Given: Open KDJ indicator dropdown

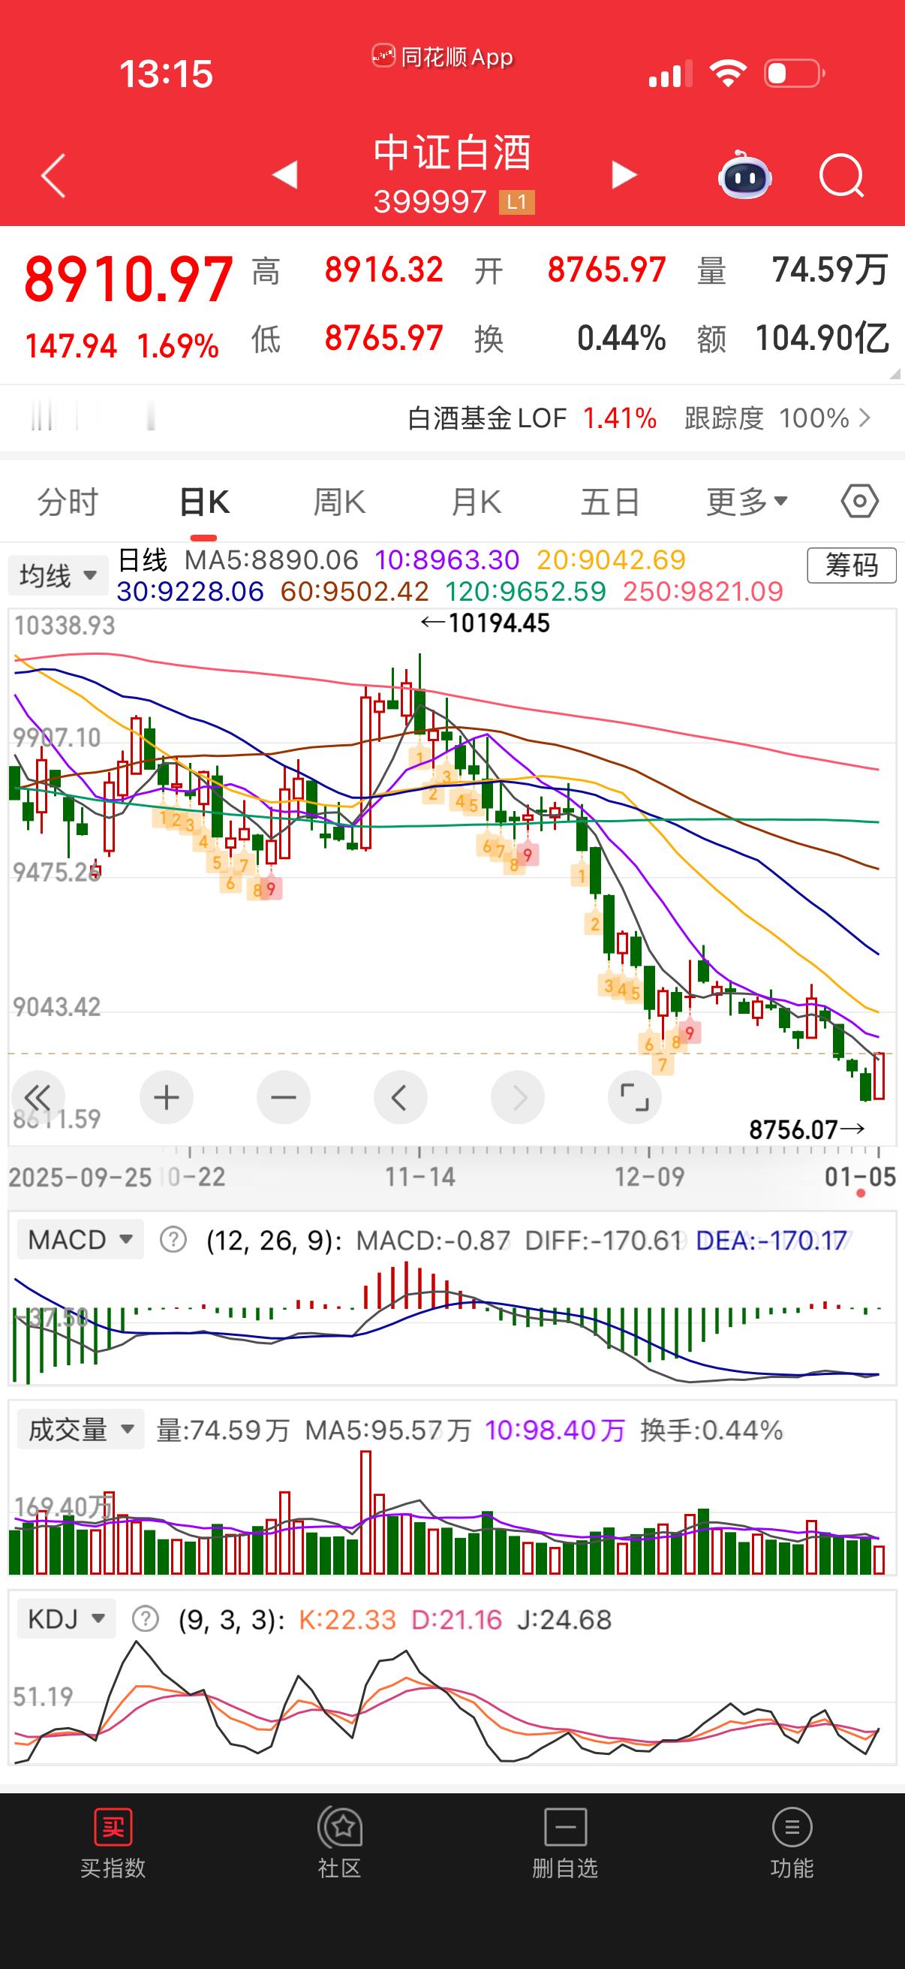Looking at the screenshot, I should pyautogui.click(x=66, y=1619).
